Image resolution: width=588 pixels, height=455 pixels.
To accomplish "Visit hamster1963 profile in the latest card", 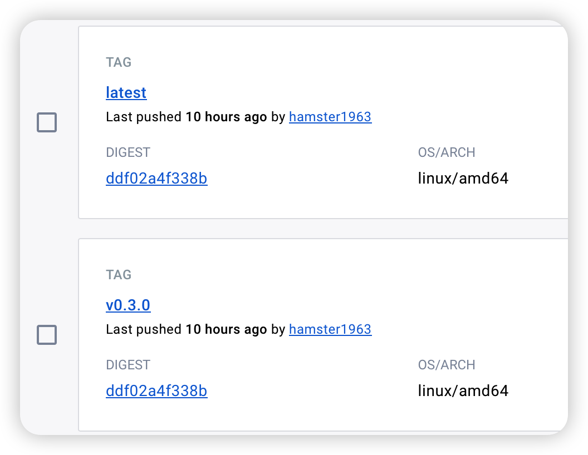I will (x=330, y=117).
